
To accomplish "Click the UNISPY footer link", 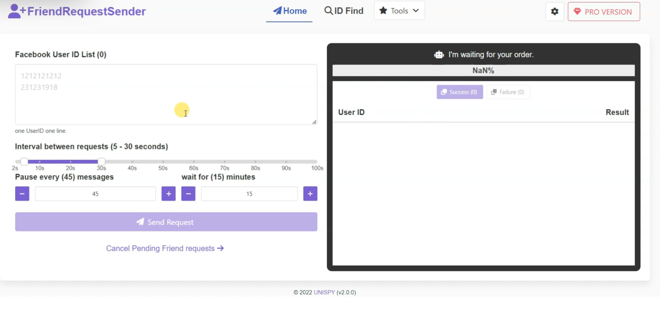I will [x=324, y=292].
